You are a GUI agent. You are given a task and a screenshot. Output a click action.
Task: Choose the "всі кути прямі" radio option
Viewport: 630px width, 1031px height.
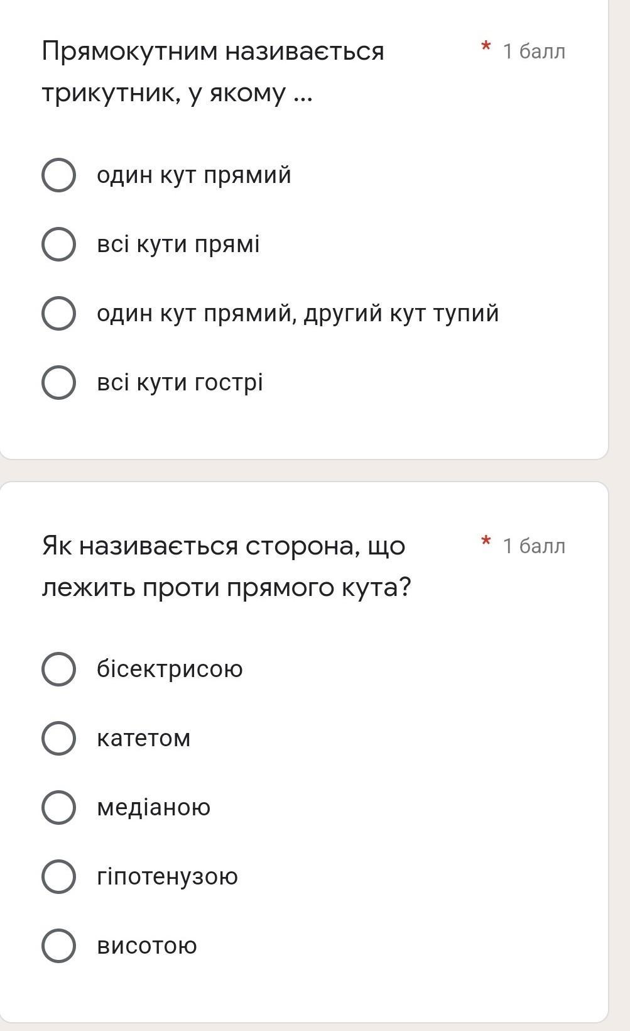coord(59,244)
